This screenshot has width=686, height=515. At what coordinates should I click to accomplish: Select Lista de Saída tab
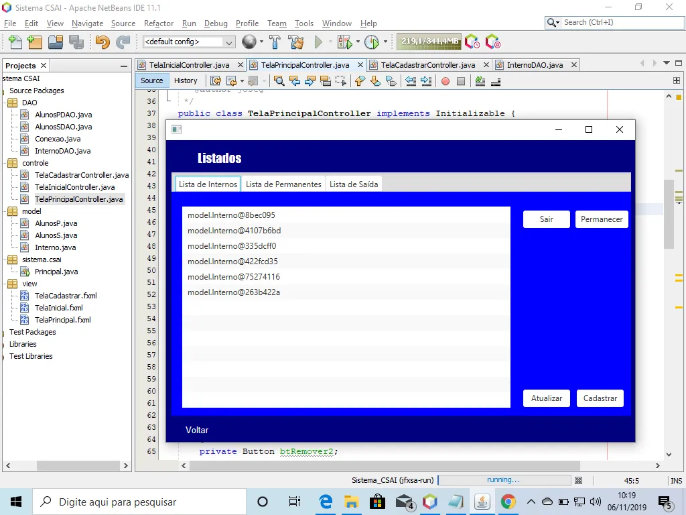(354, 184)
